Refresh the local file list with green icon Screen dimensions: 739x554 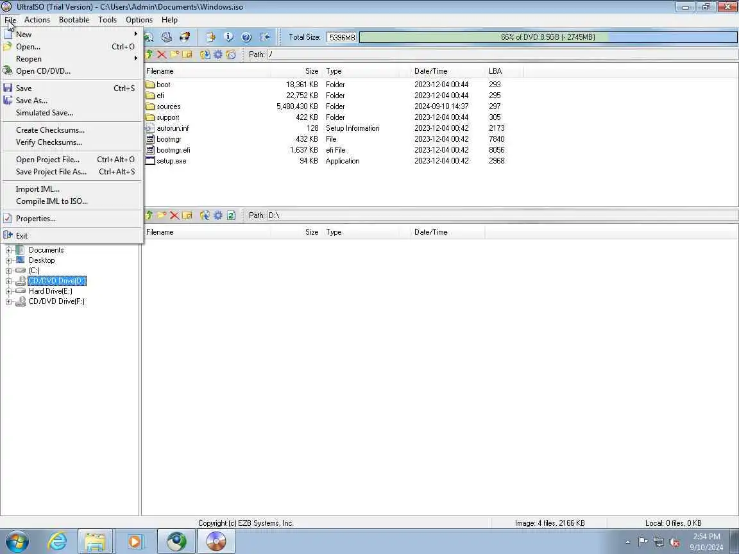[x=230, y=215]
